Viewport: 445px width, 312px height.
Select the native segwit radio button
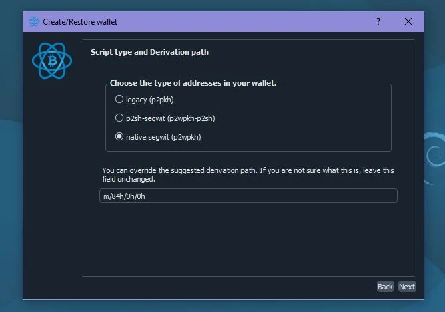119,137
